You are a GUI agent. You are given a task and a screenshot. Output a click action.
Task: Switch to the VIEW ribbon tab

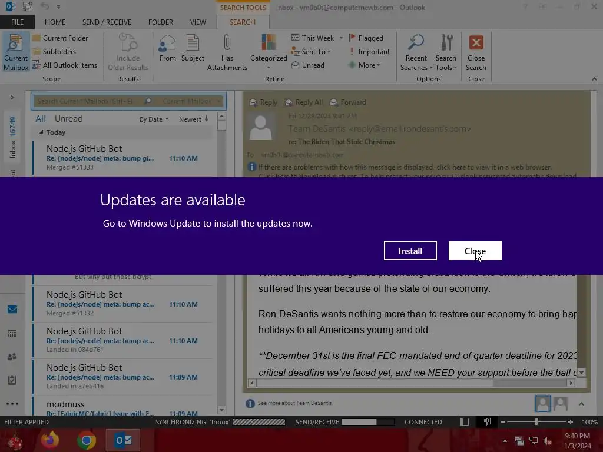coord(198,22)
